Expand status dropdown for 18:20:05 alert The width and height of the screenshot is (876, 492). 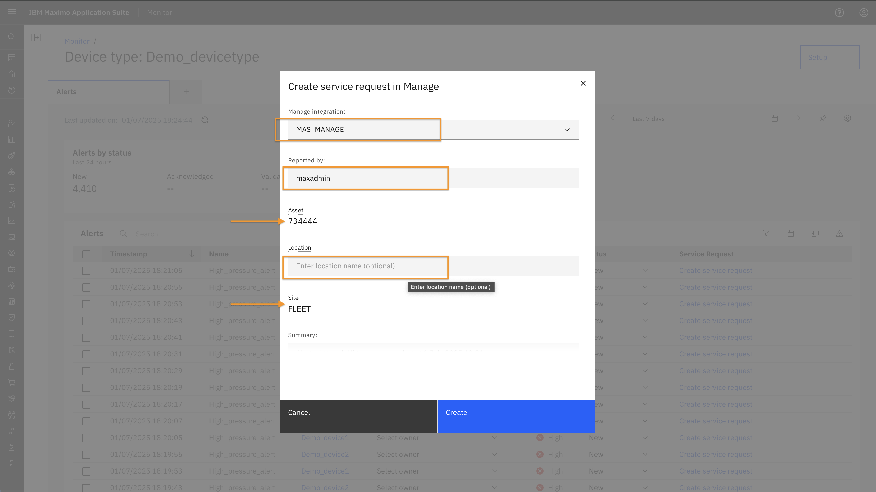click(x=645, y=438)
